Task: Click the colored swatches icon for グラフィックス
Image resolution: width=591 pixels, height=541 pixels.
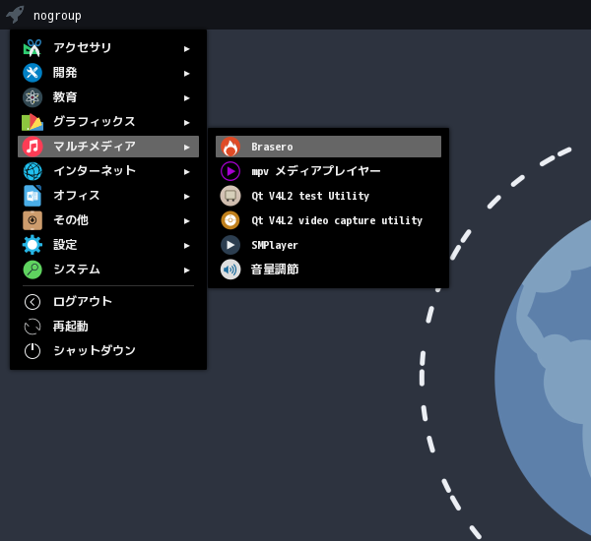Action: [x=33, y=122]
